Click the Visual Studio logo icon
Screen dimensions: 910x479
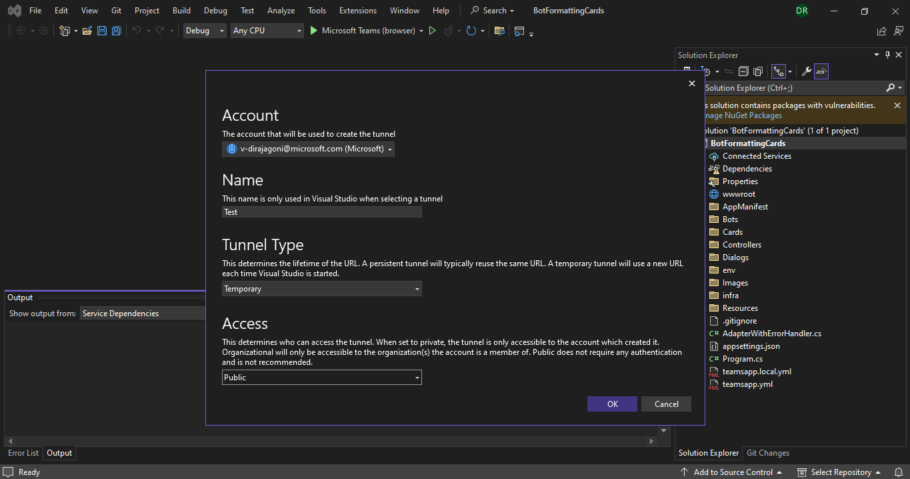(x=14, y=11)
